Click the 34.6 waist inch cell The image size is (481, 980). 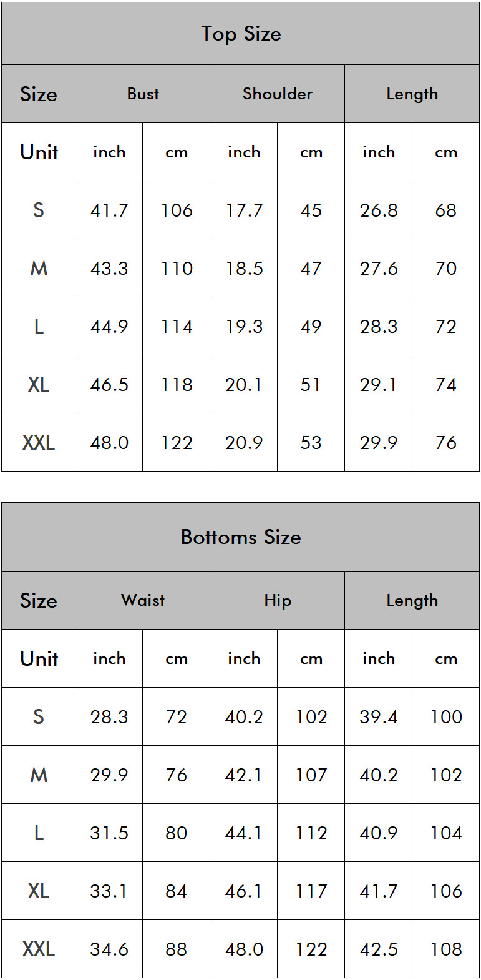(109, 949)
